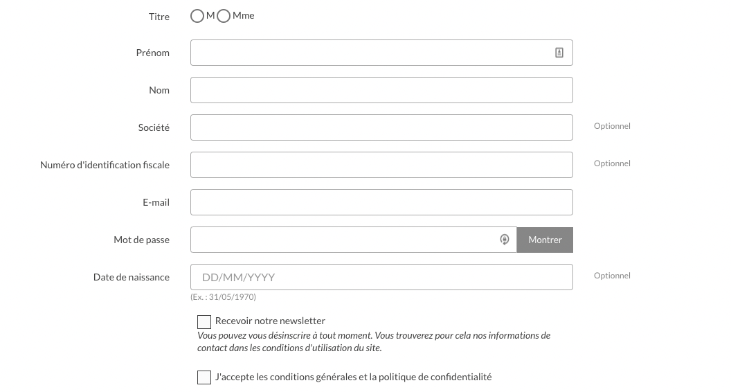
Task: Click the Date de naissance label
Action: click(132, 277)
